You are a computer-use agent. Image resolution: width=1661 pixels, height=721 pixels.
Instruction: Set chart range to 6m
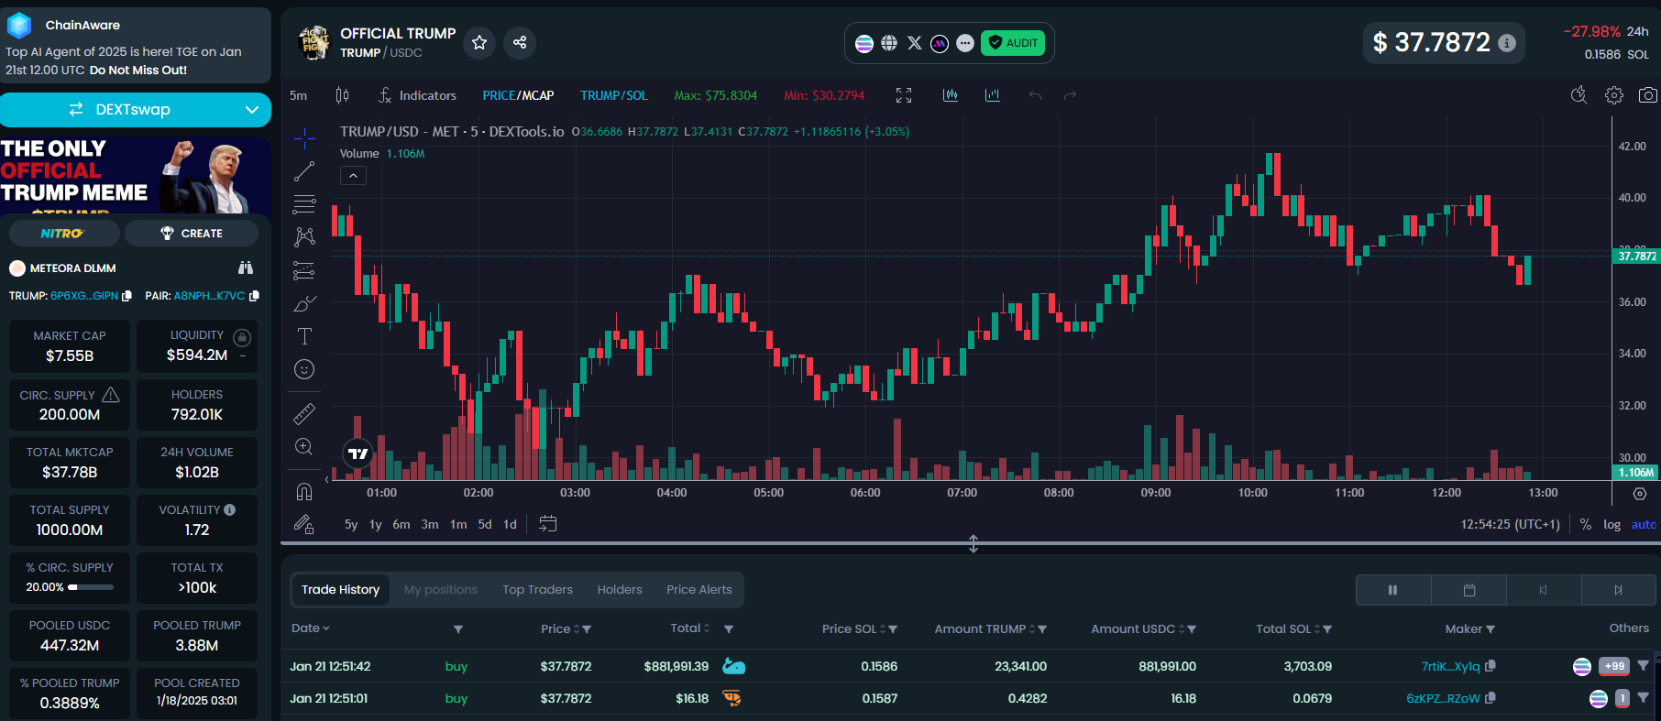(401, 525)
